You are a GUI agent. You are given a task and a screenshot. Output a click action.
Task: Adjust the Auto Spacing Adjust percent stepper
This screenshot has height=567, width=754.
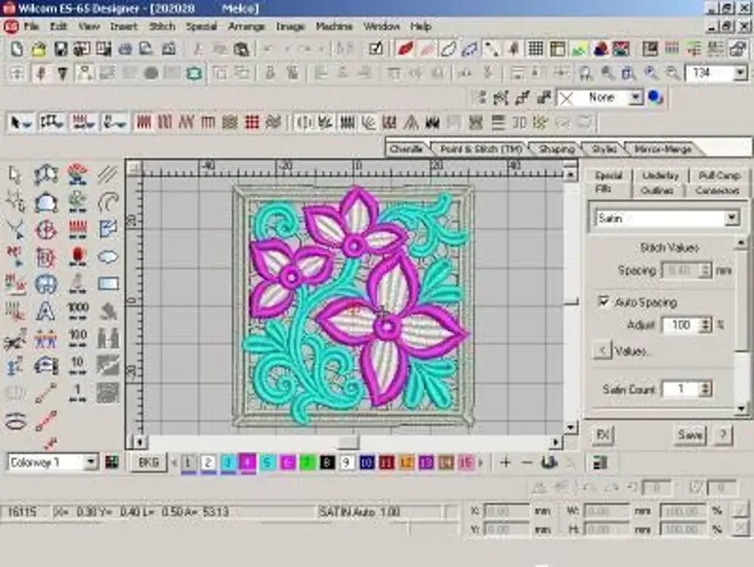705,325
